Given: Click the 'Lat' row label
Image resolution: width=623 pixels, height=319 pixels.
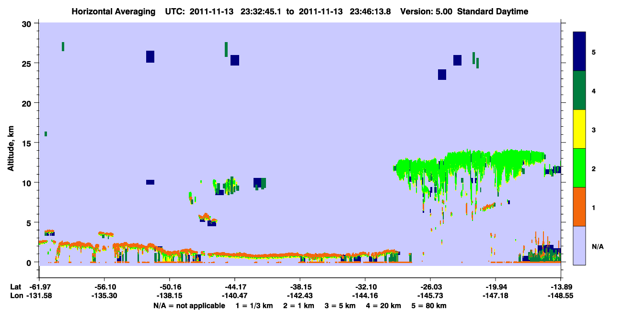Looking at the screenshot, I should (x=16, y=287).
